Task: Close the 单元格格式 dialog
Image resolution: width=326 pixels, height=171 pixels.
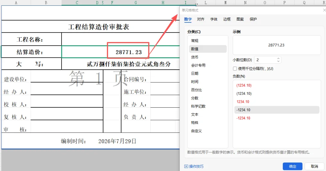Action: click(324, 10)
